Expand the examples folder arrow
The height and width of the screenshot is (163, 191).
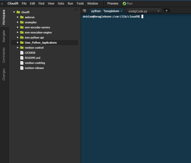click(18, 22)
